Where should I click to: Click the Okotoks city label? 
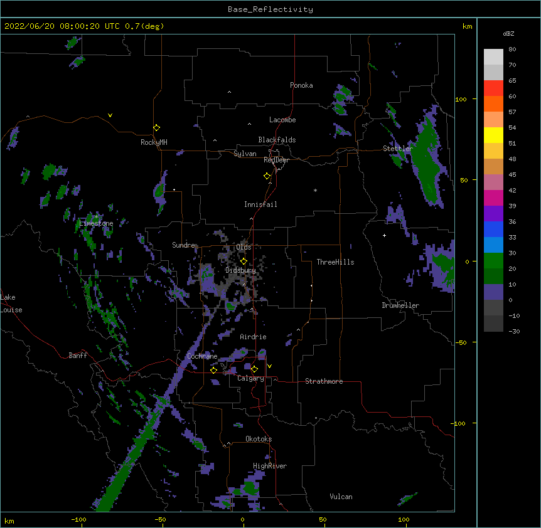[x=259, y=439]
